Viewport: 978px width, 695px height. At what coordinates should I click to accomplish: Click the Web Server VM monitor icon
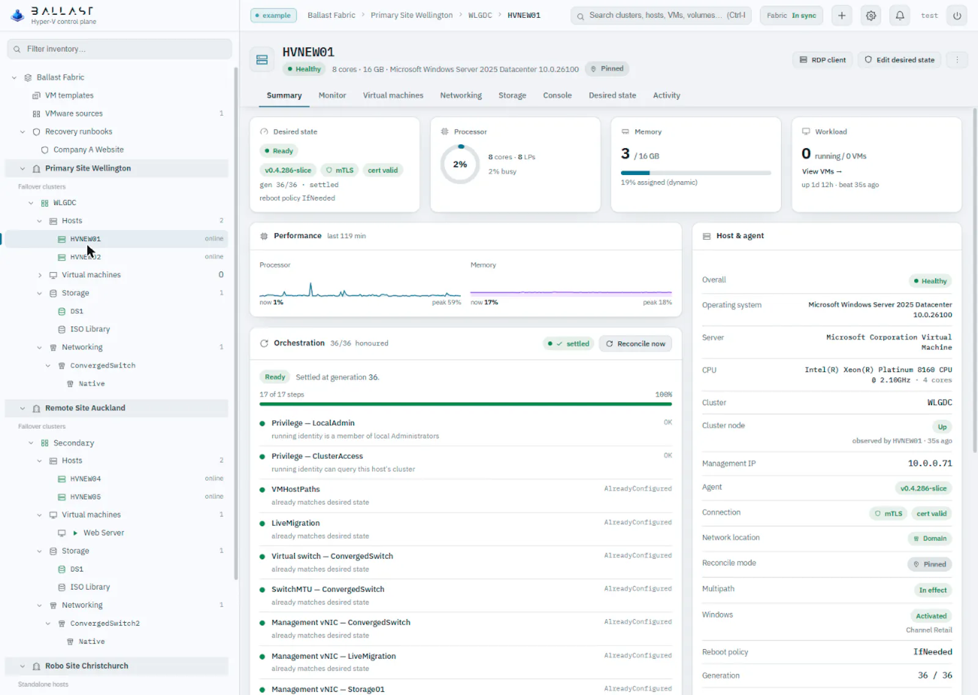pyautogui.click(x=62, y=533)
